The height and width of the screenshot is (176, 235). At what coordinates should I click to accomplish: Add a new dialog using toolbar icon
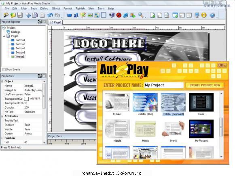[175, 15]
